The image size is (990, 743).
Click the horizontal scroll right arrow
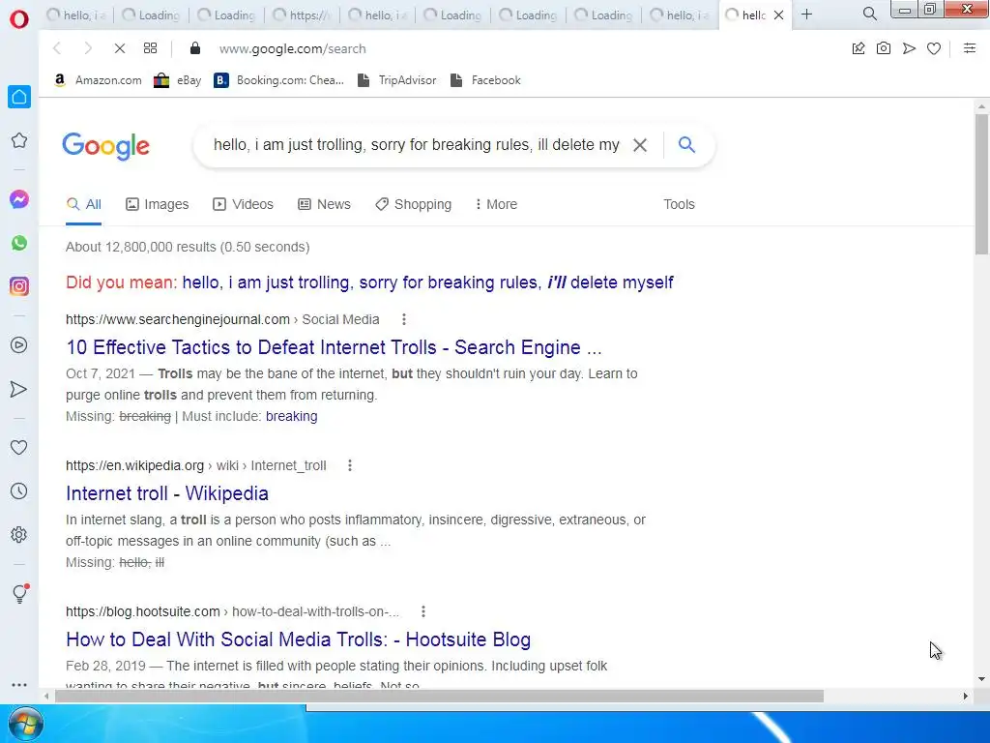pos(966,697)
